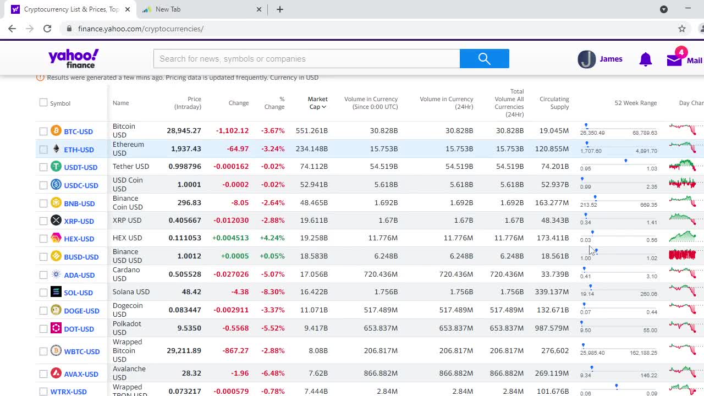Open the BTC-USD symbol link

click(78, 131)
